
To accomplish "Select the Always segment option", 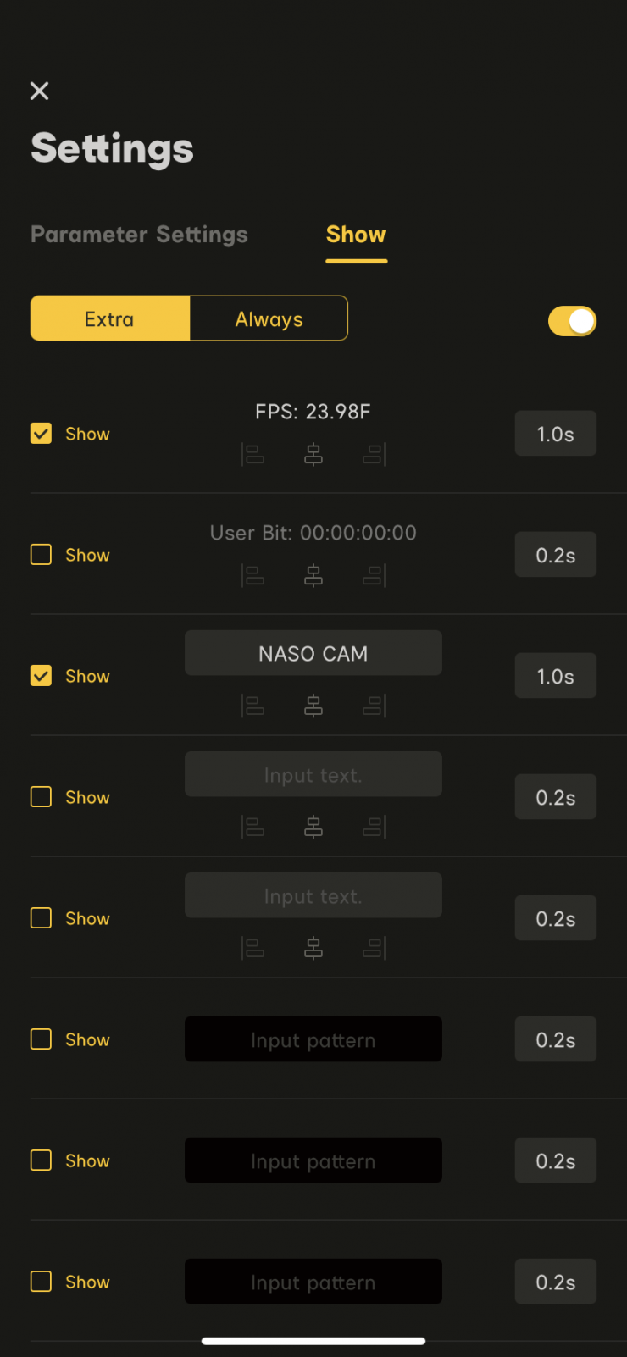I will tap(269, 318).
